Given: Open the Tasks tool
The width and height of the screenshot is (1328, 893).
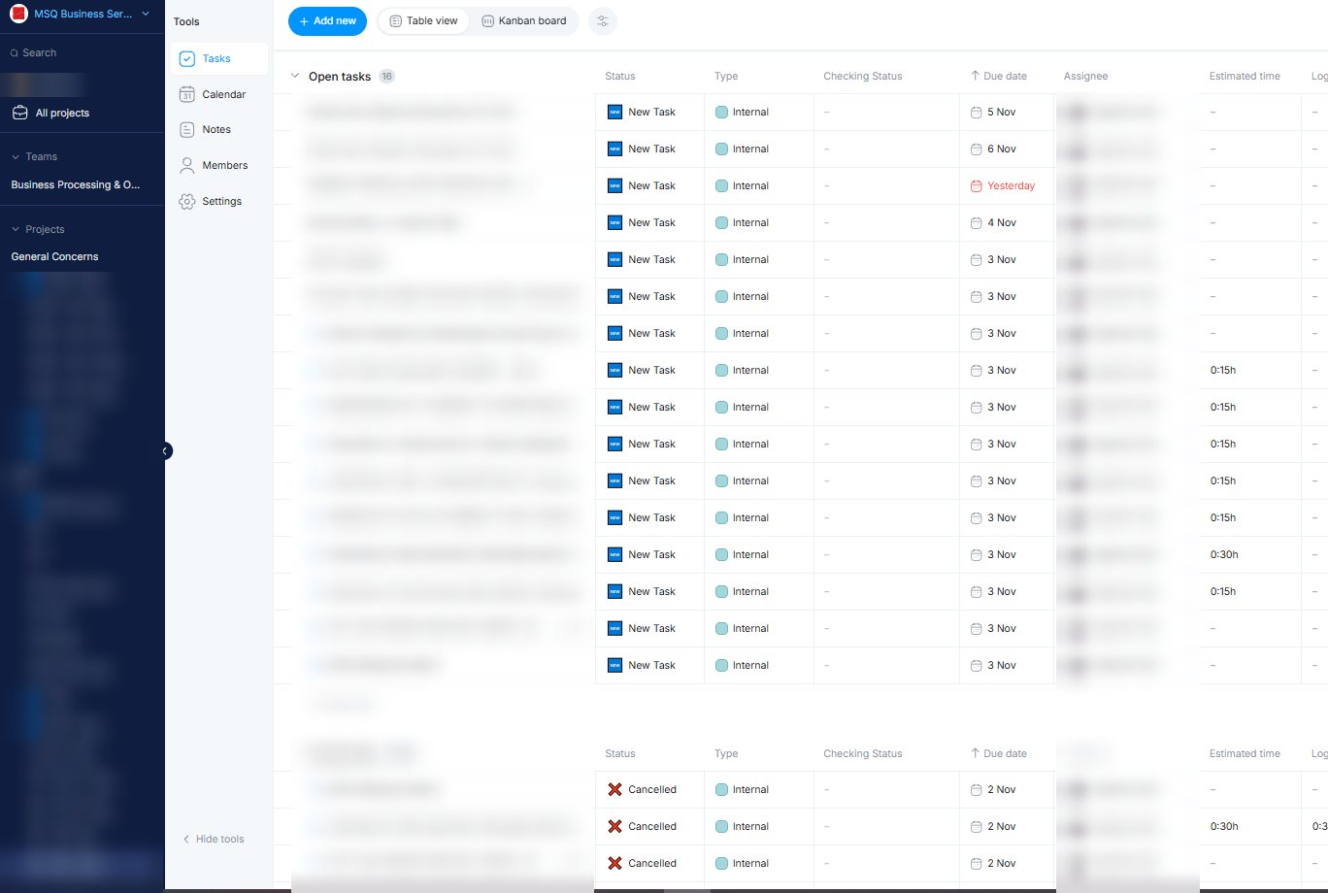Looking at the screenshot, I should (218, 58).
